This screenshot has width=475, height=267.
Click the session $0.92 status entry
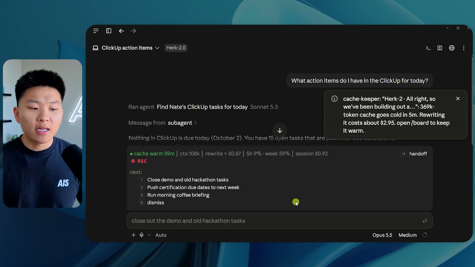click(x=312, y=154)
